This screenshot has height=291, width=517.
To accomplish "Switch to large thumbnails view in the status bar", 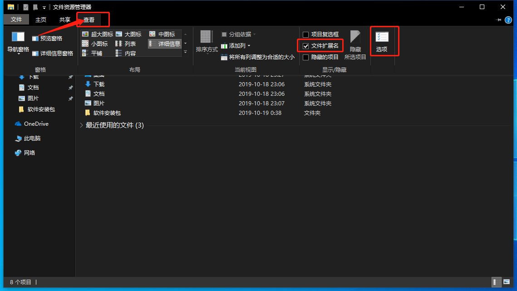I will 507,282.
